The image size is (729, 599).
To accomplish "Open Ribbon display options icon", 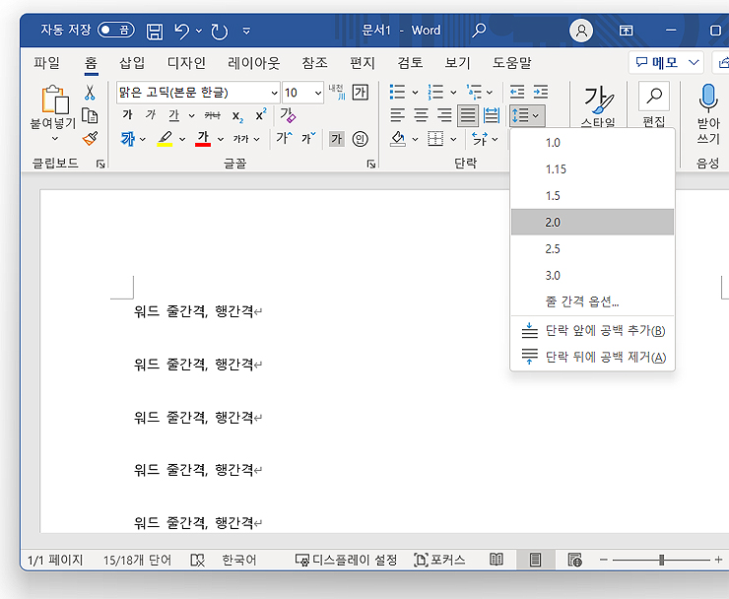I will click(x=627, y=31).
